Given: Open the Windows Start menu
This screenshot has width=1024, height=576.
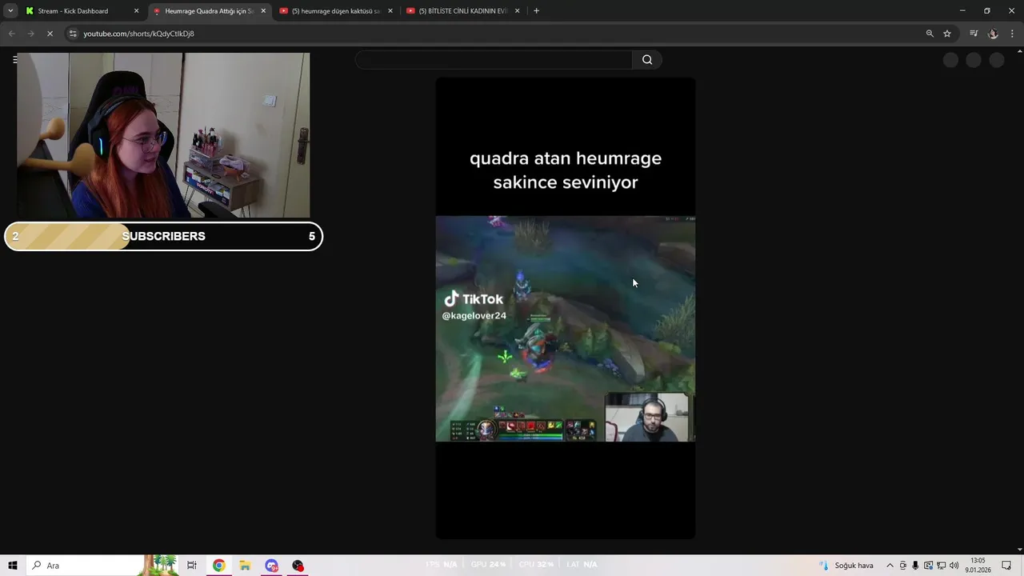Looking at the screenshot, I should click(x=12, y=566).
